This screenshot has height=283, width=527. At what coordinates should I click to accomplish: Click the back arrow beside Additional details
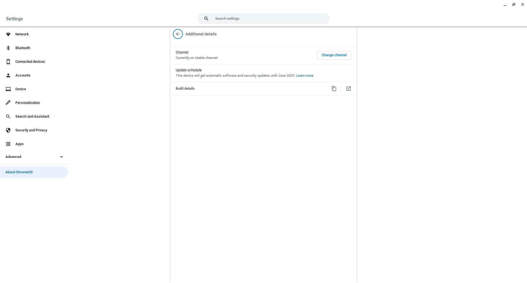(178, 34)
